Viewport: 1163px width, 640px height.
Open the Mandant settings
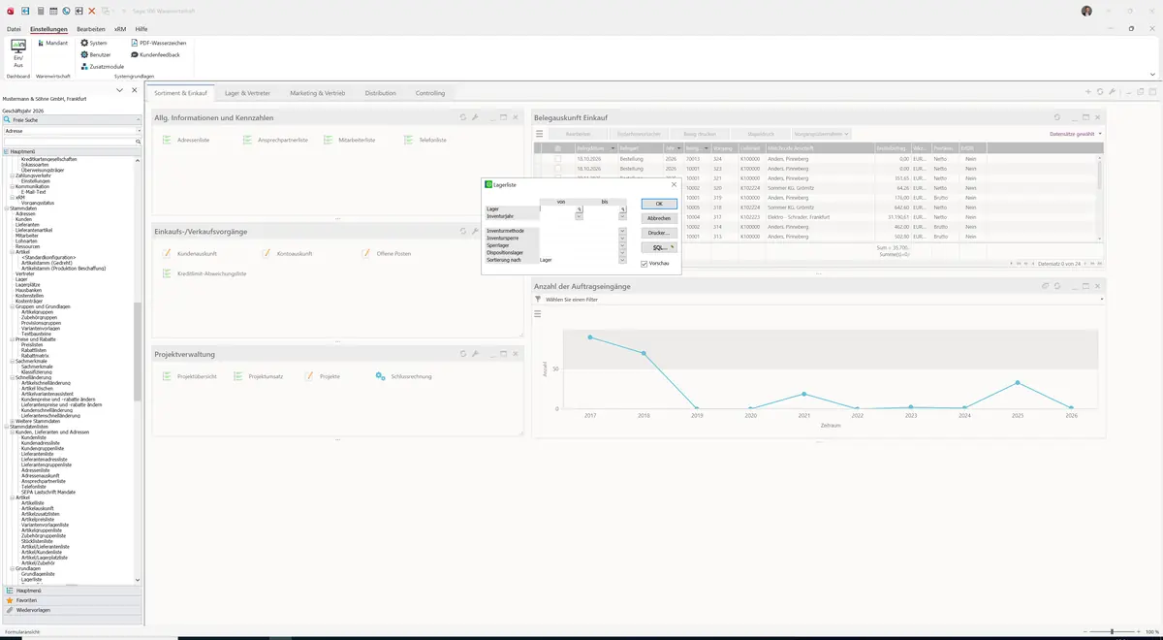tap(51, 43)
